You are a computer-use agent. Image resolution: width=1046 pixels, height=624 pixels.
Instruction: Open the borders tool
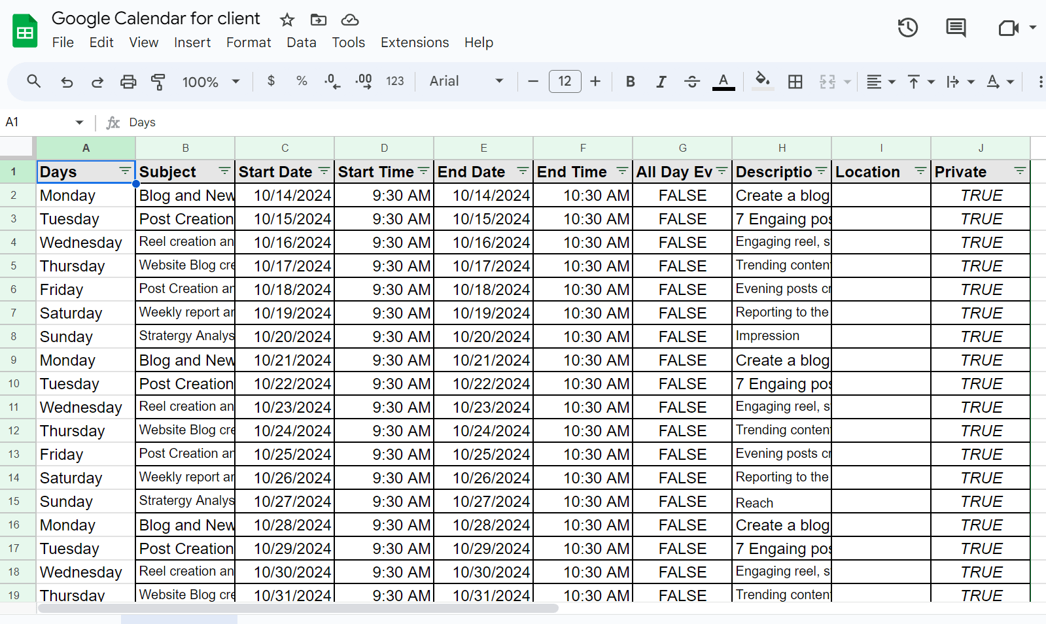click(795, 82)
